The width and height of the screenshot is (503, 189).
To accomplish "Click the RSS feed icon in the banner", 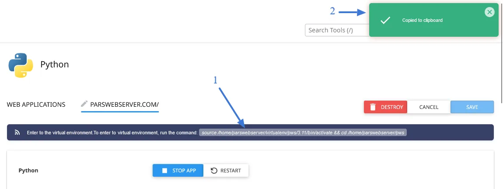I will 17,133.
